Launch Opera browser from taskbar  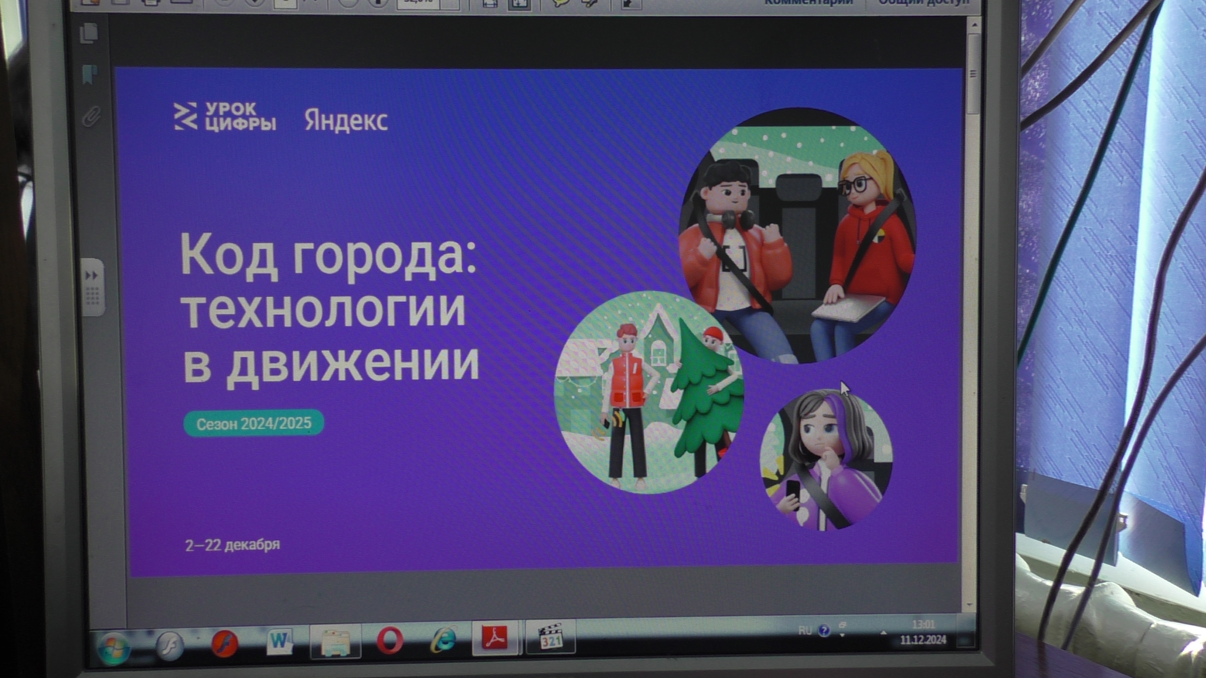click(390, 640)
